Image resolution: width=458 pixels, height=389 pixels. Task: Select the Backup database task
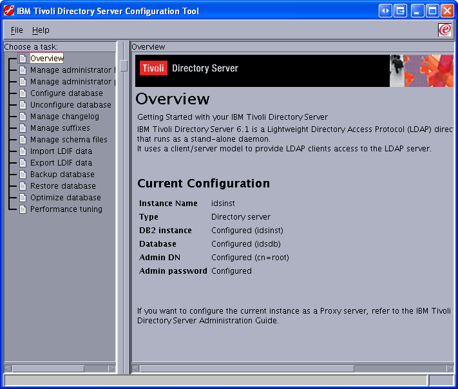coord(62,175)
